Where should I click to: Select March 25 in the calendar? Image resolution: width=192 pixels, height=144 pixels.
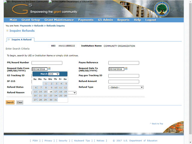(x=60, y=96)
